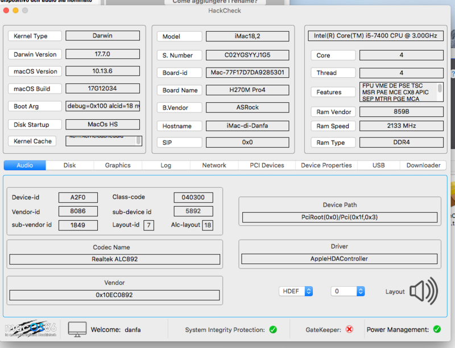The height and width of the screenshot is (348, 455).
Task: Click the Welcome username danfa
Action: [x=133, y=330]
